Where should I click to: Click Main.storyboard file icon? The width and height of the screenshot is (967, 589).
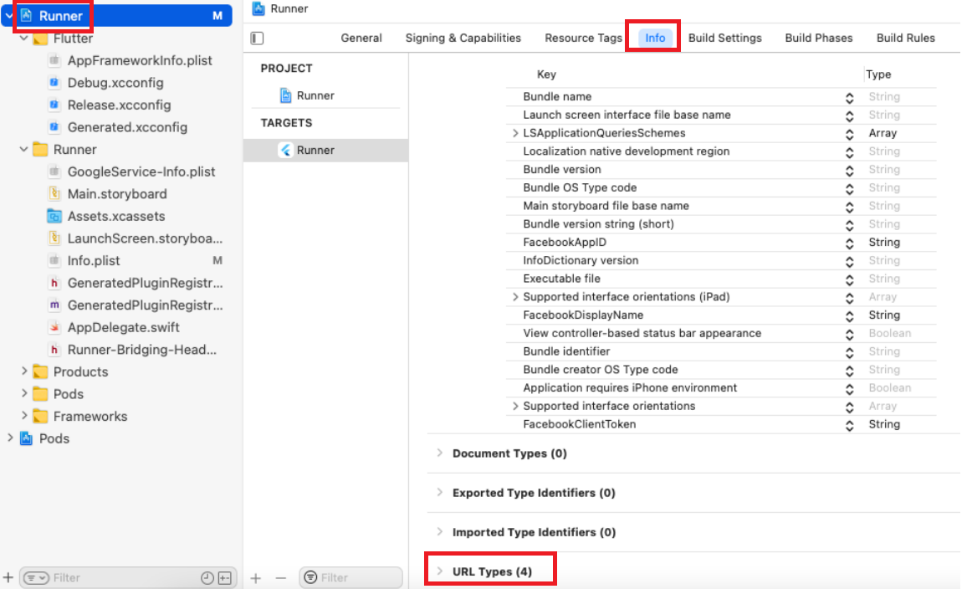[54, 193]
